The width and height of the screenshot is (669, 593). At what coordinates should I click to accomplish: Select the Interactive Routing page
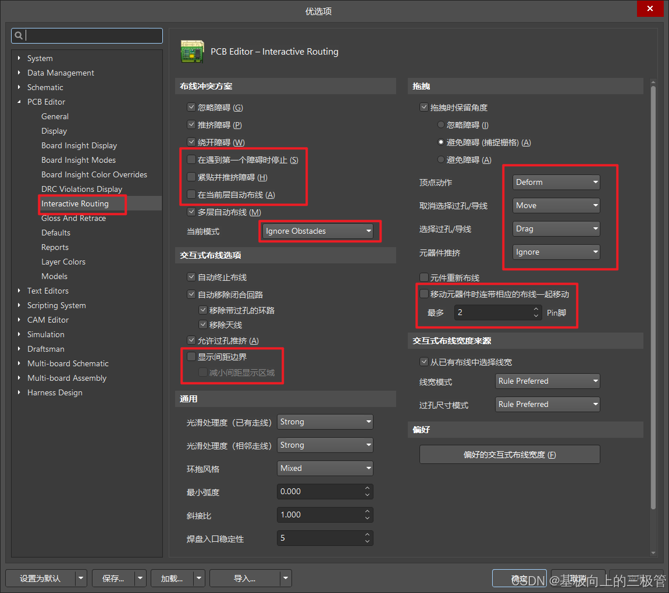click(74, 203)
